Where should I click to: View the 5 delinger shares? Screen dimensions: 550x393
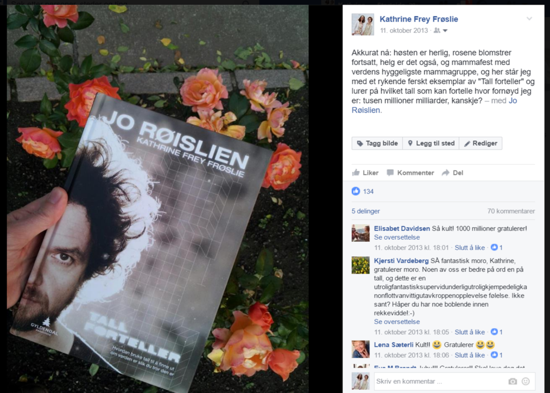click(x=365, y=211)
